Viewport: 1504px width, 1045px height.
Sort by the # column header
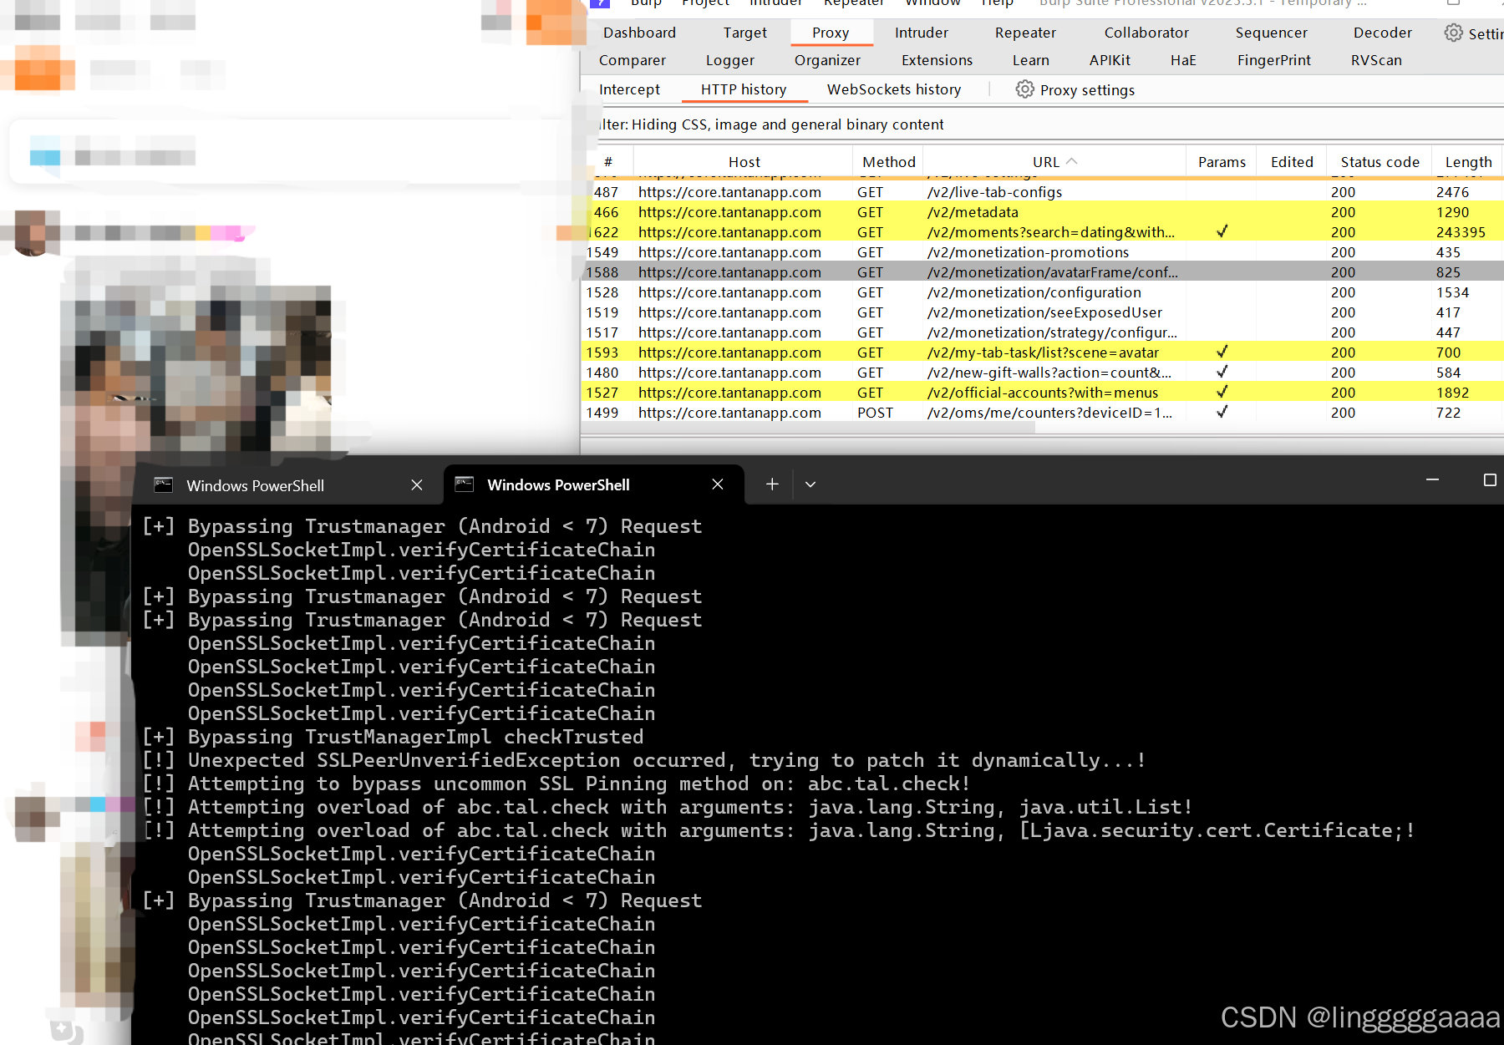608,162
